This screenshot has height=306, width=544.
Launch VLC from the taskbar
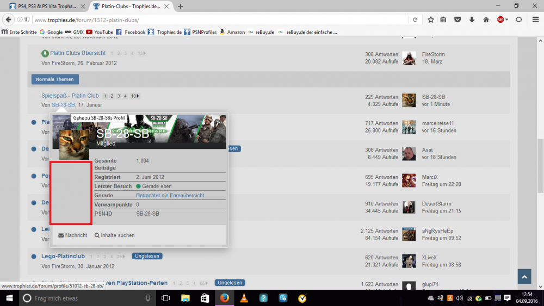click(x=244, y=298)
